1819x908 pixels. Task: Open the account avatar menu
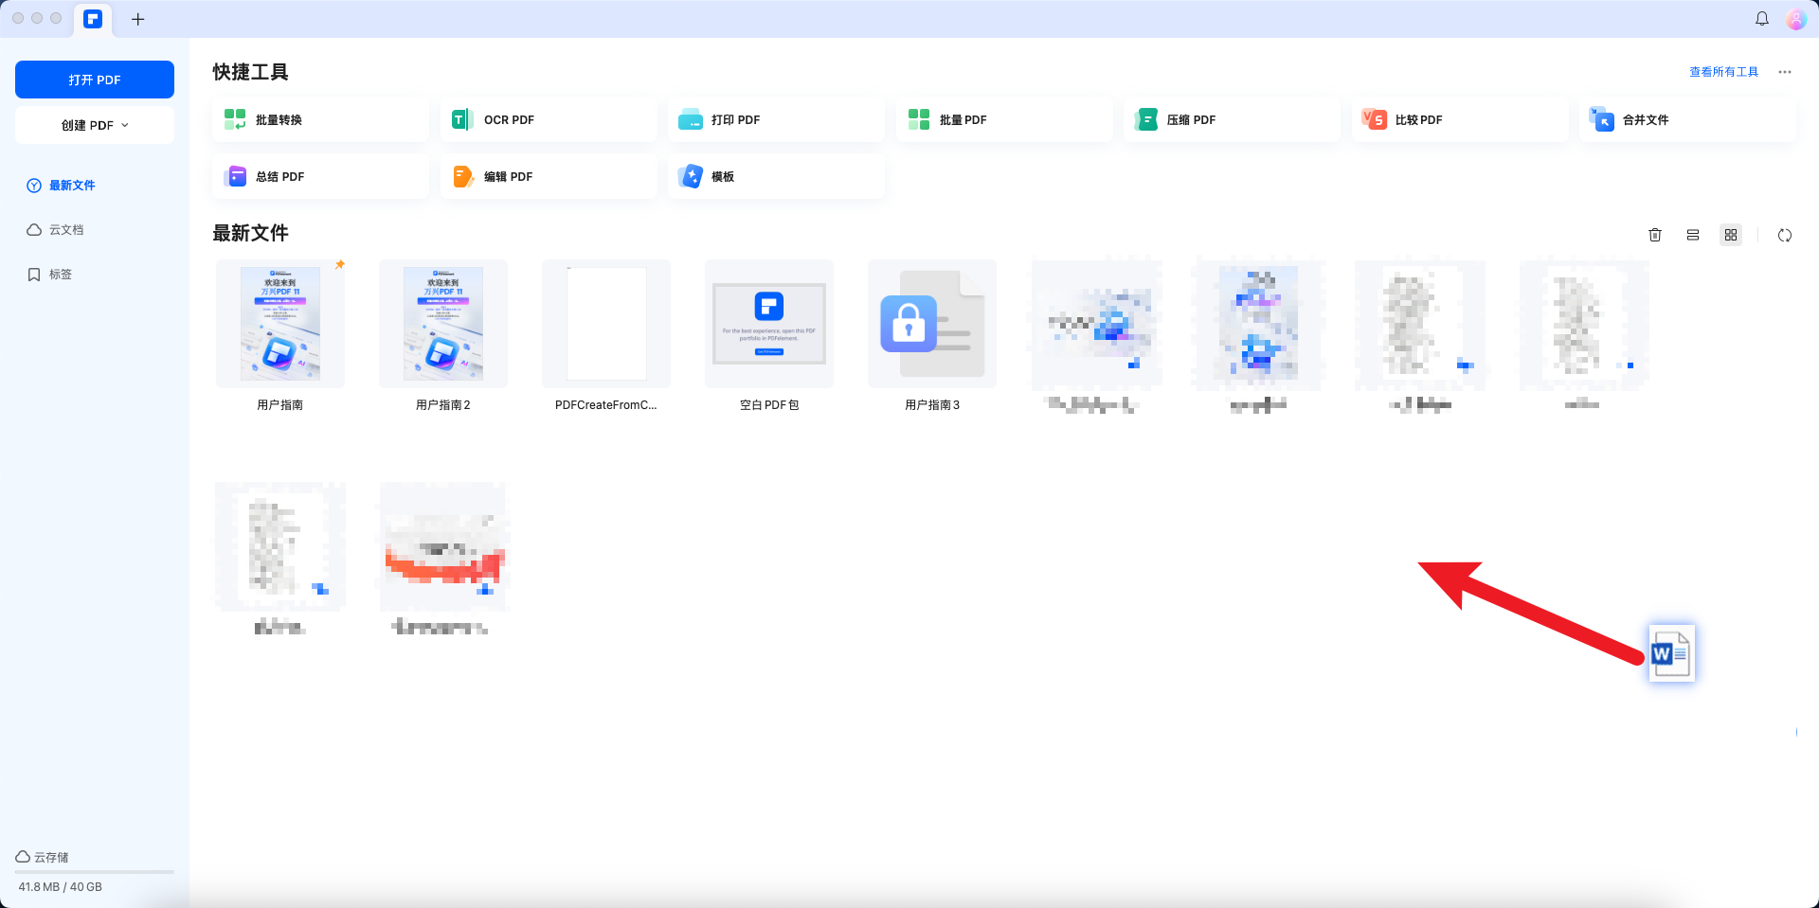(x=1796, y=19)
